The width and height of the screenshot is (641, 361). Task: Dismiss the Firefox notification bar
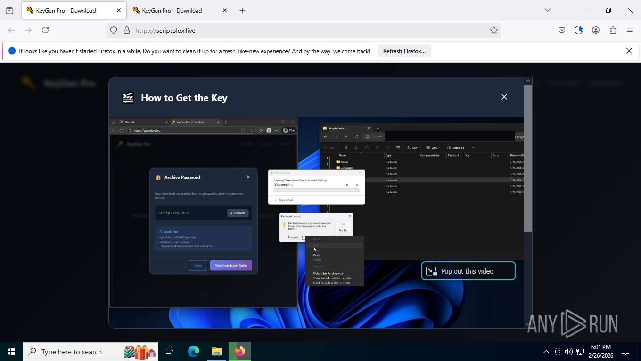tap(629, 51)
